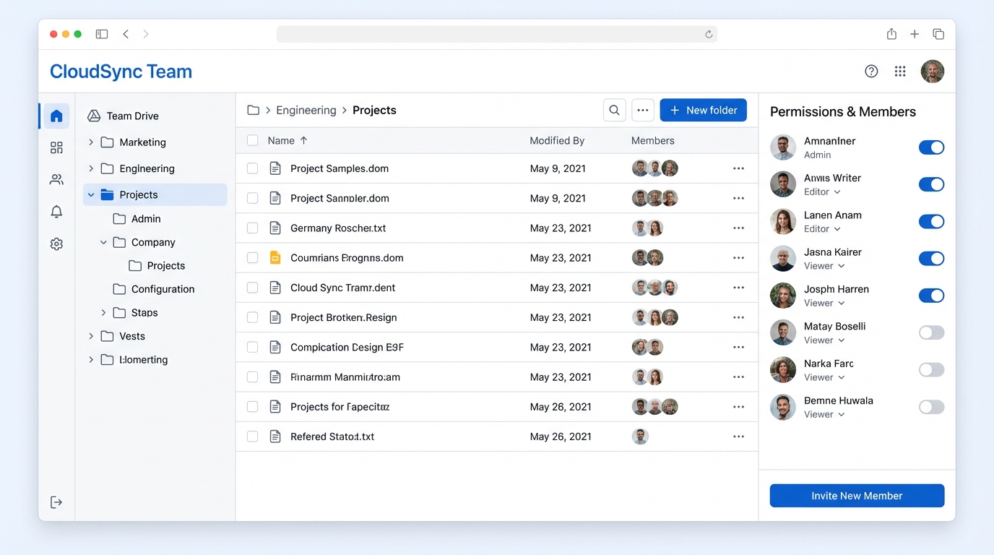Enable access toggle for Matay Boselli
The height and width of the screenshot is (555, 994).
(x=931, y=332)
